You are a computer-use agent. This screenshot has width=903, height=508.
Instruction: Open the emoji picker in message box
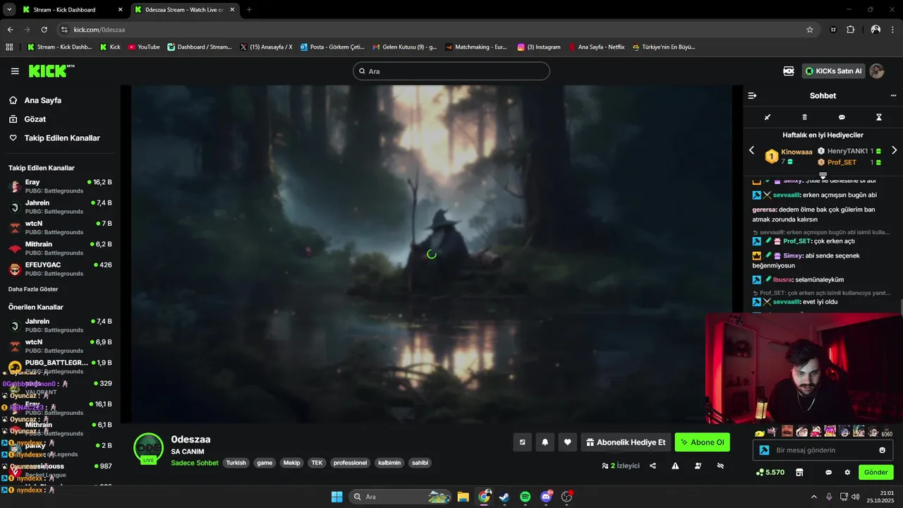click(883, 450)
